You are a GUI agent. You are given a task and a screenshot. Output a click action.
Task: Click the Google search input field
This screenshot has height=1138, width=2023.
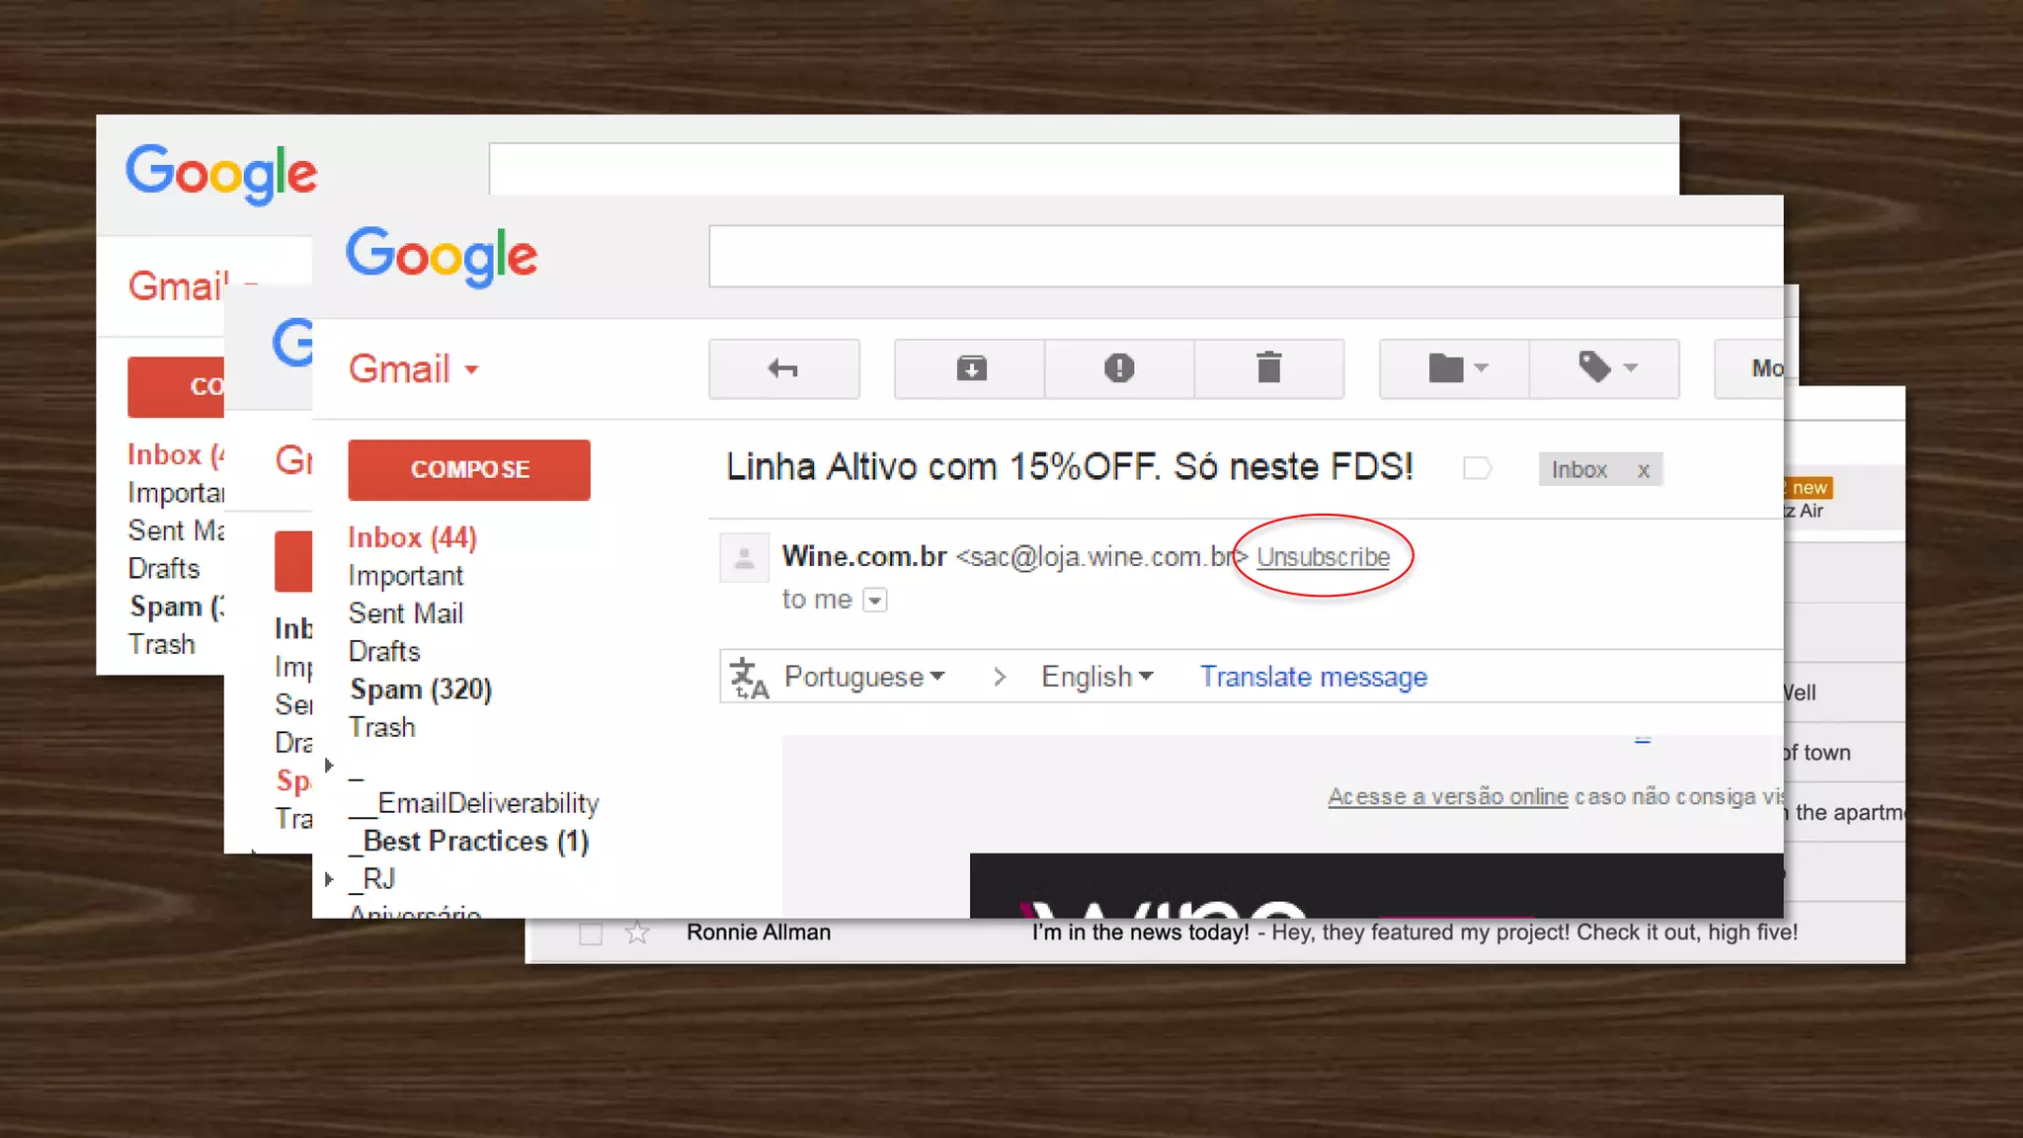(1245, 257)
